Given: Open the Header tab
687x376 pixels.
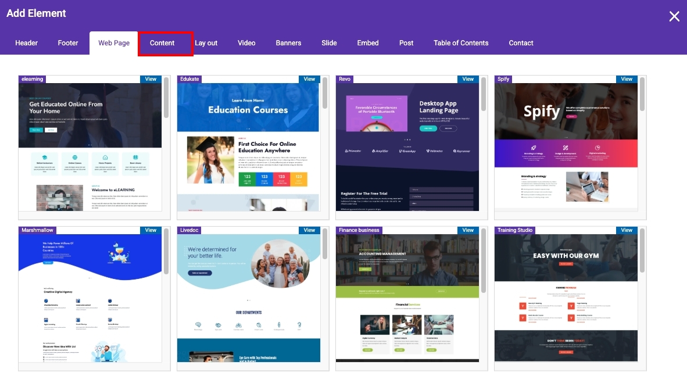Looking at the screenshot, I should (x=27, y=43).
